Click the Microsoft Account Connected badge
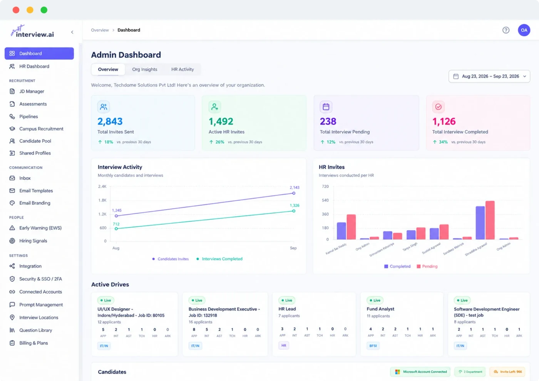Viewport: 539px width, 381px height. tap(420, 372)
